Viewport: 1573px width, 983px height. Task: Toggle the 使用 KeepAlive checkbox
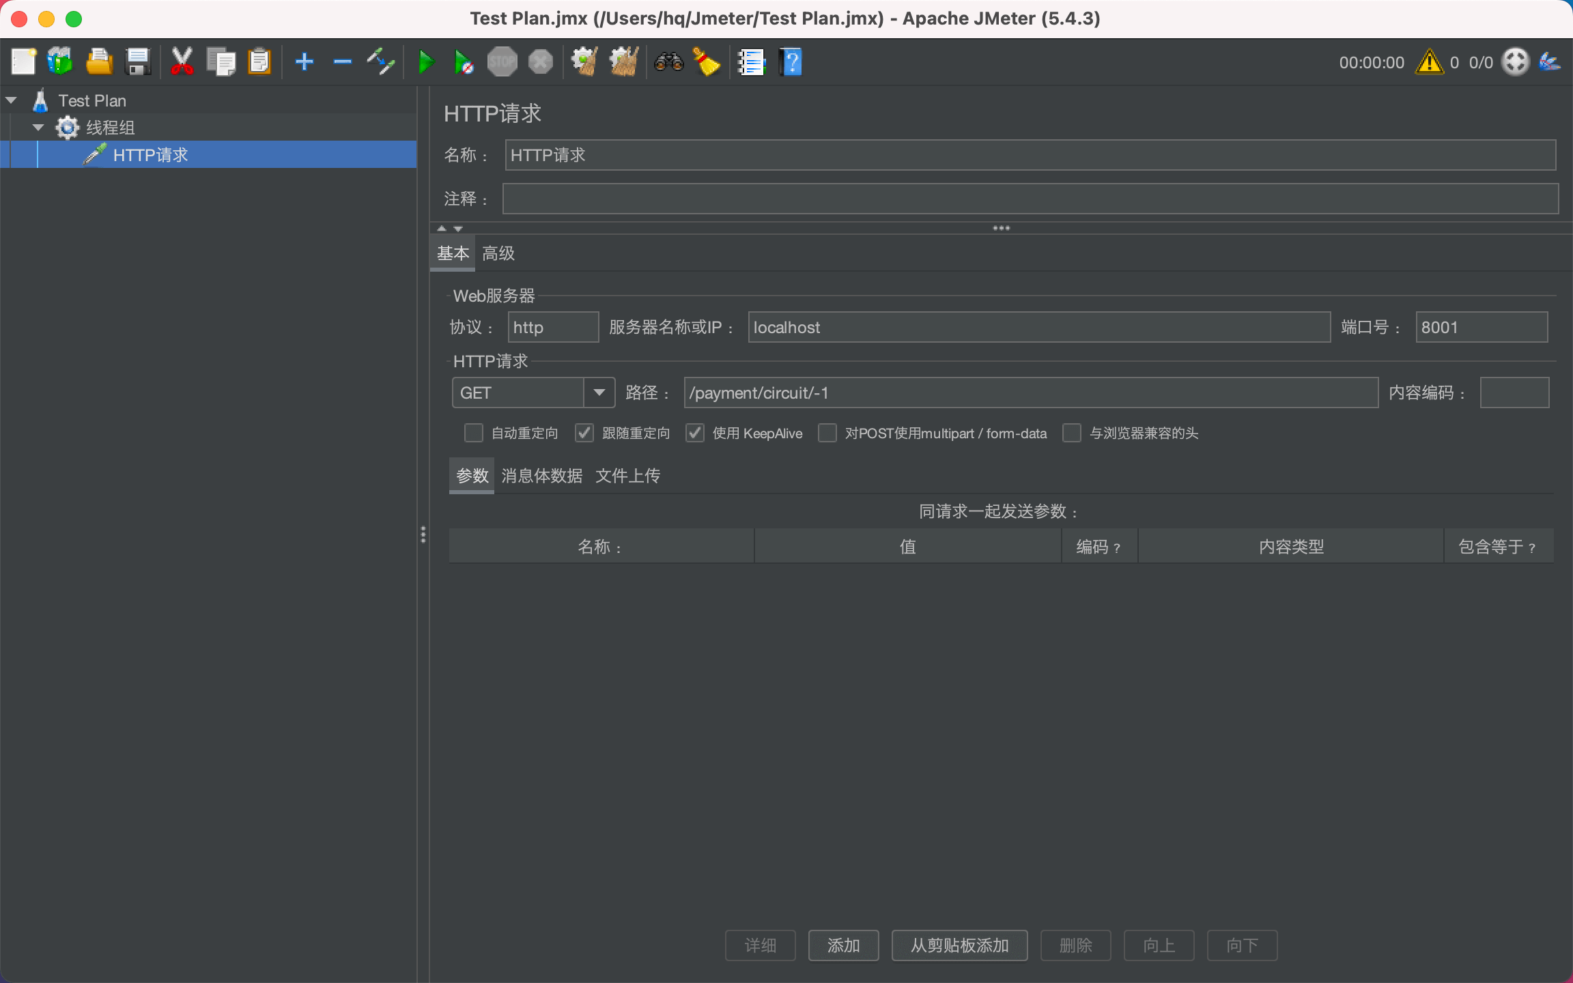(694, 433)
